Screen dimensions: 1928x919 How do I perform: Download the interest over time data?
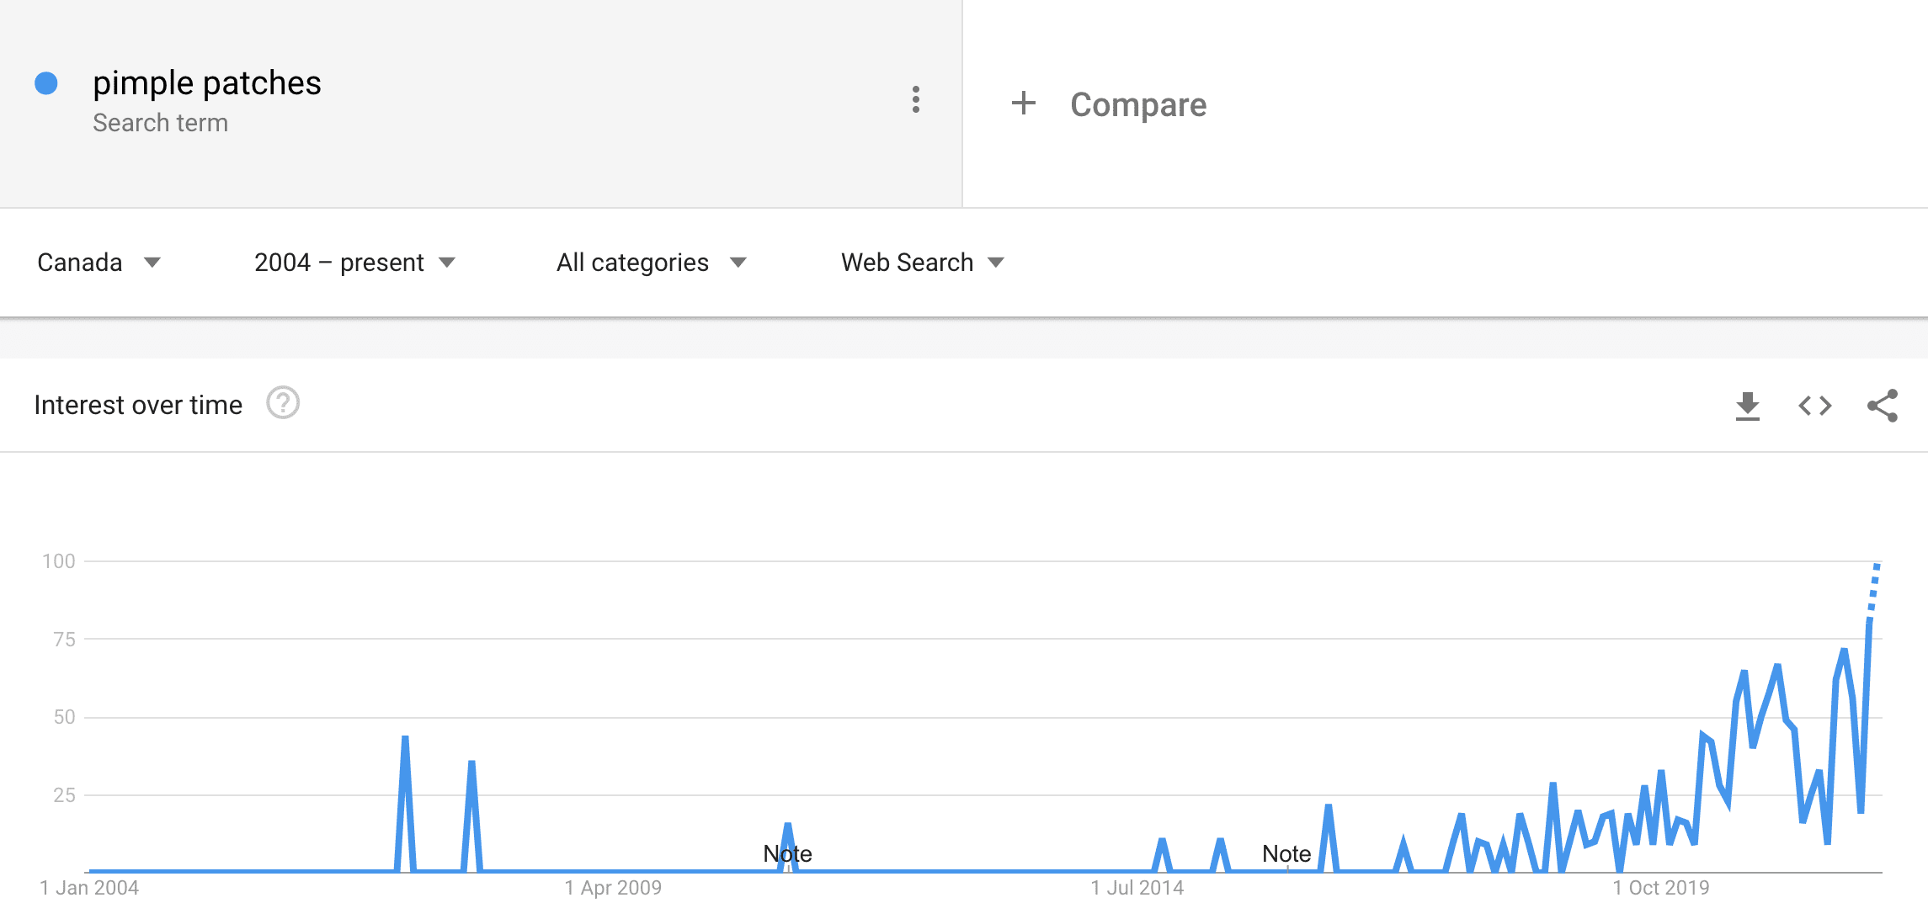click(x=1748, y=406)
